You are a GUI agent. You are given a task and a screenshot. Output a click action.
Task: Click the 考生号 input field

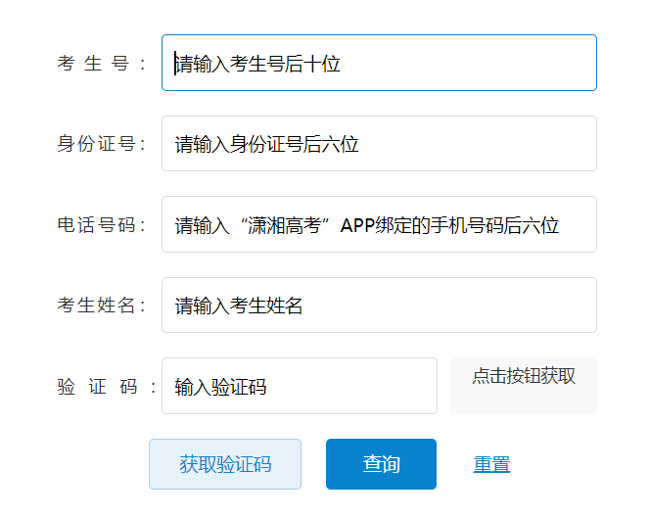[379, 64]
